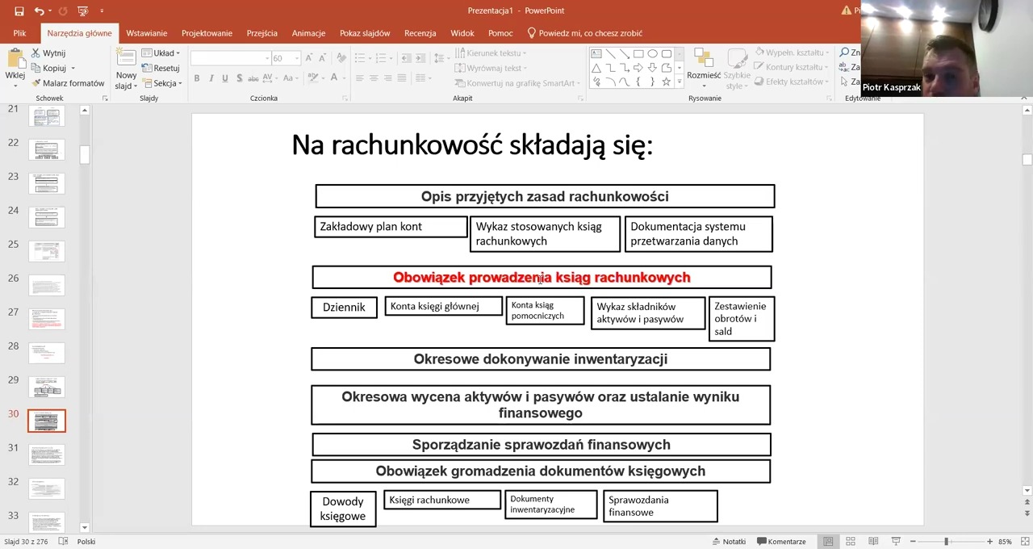Screen dimensions: 1033x549
Task: Choose the rectangle shape
Action: tap(638, 54)
